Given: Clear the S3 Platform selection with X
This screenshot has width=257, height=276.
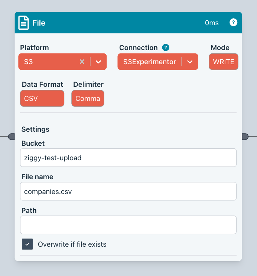Looking at the screenshot, I should point(82,62).
